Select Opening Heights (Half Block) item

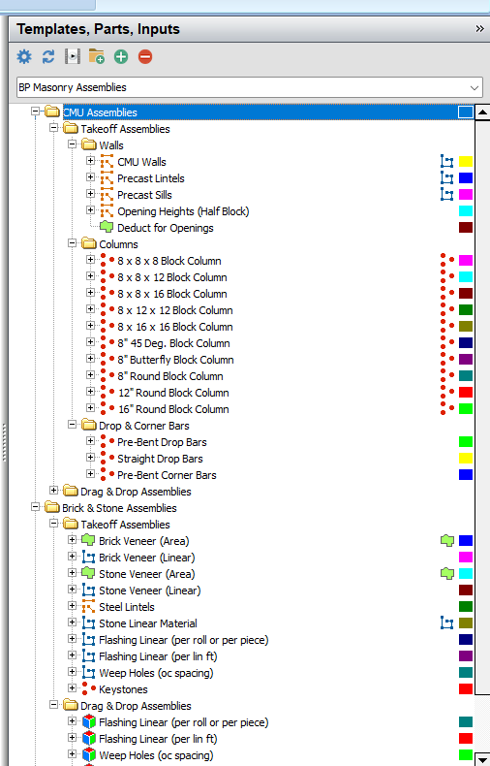click(x=183, y=211)
